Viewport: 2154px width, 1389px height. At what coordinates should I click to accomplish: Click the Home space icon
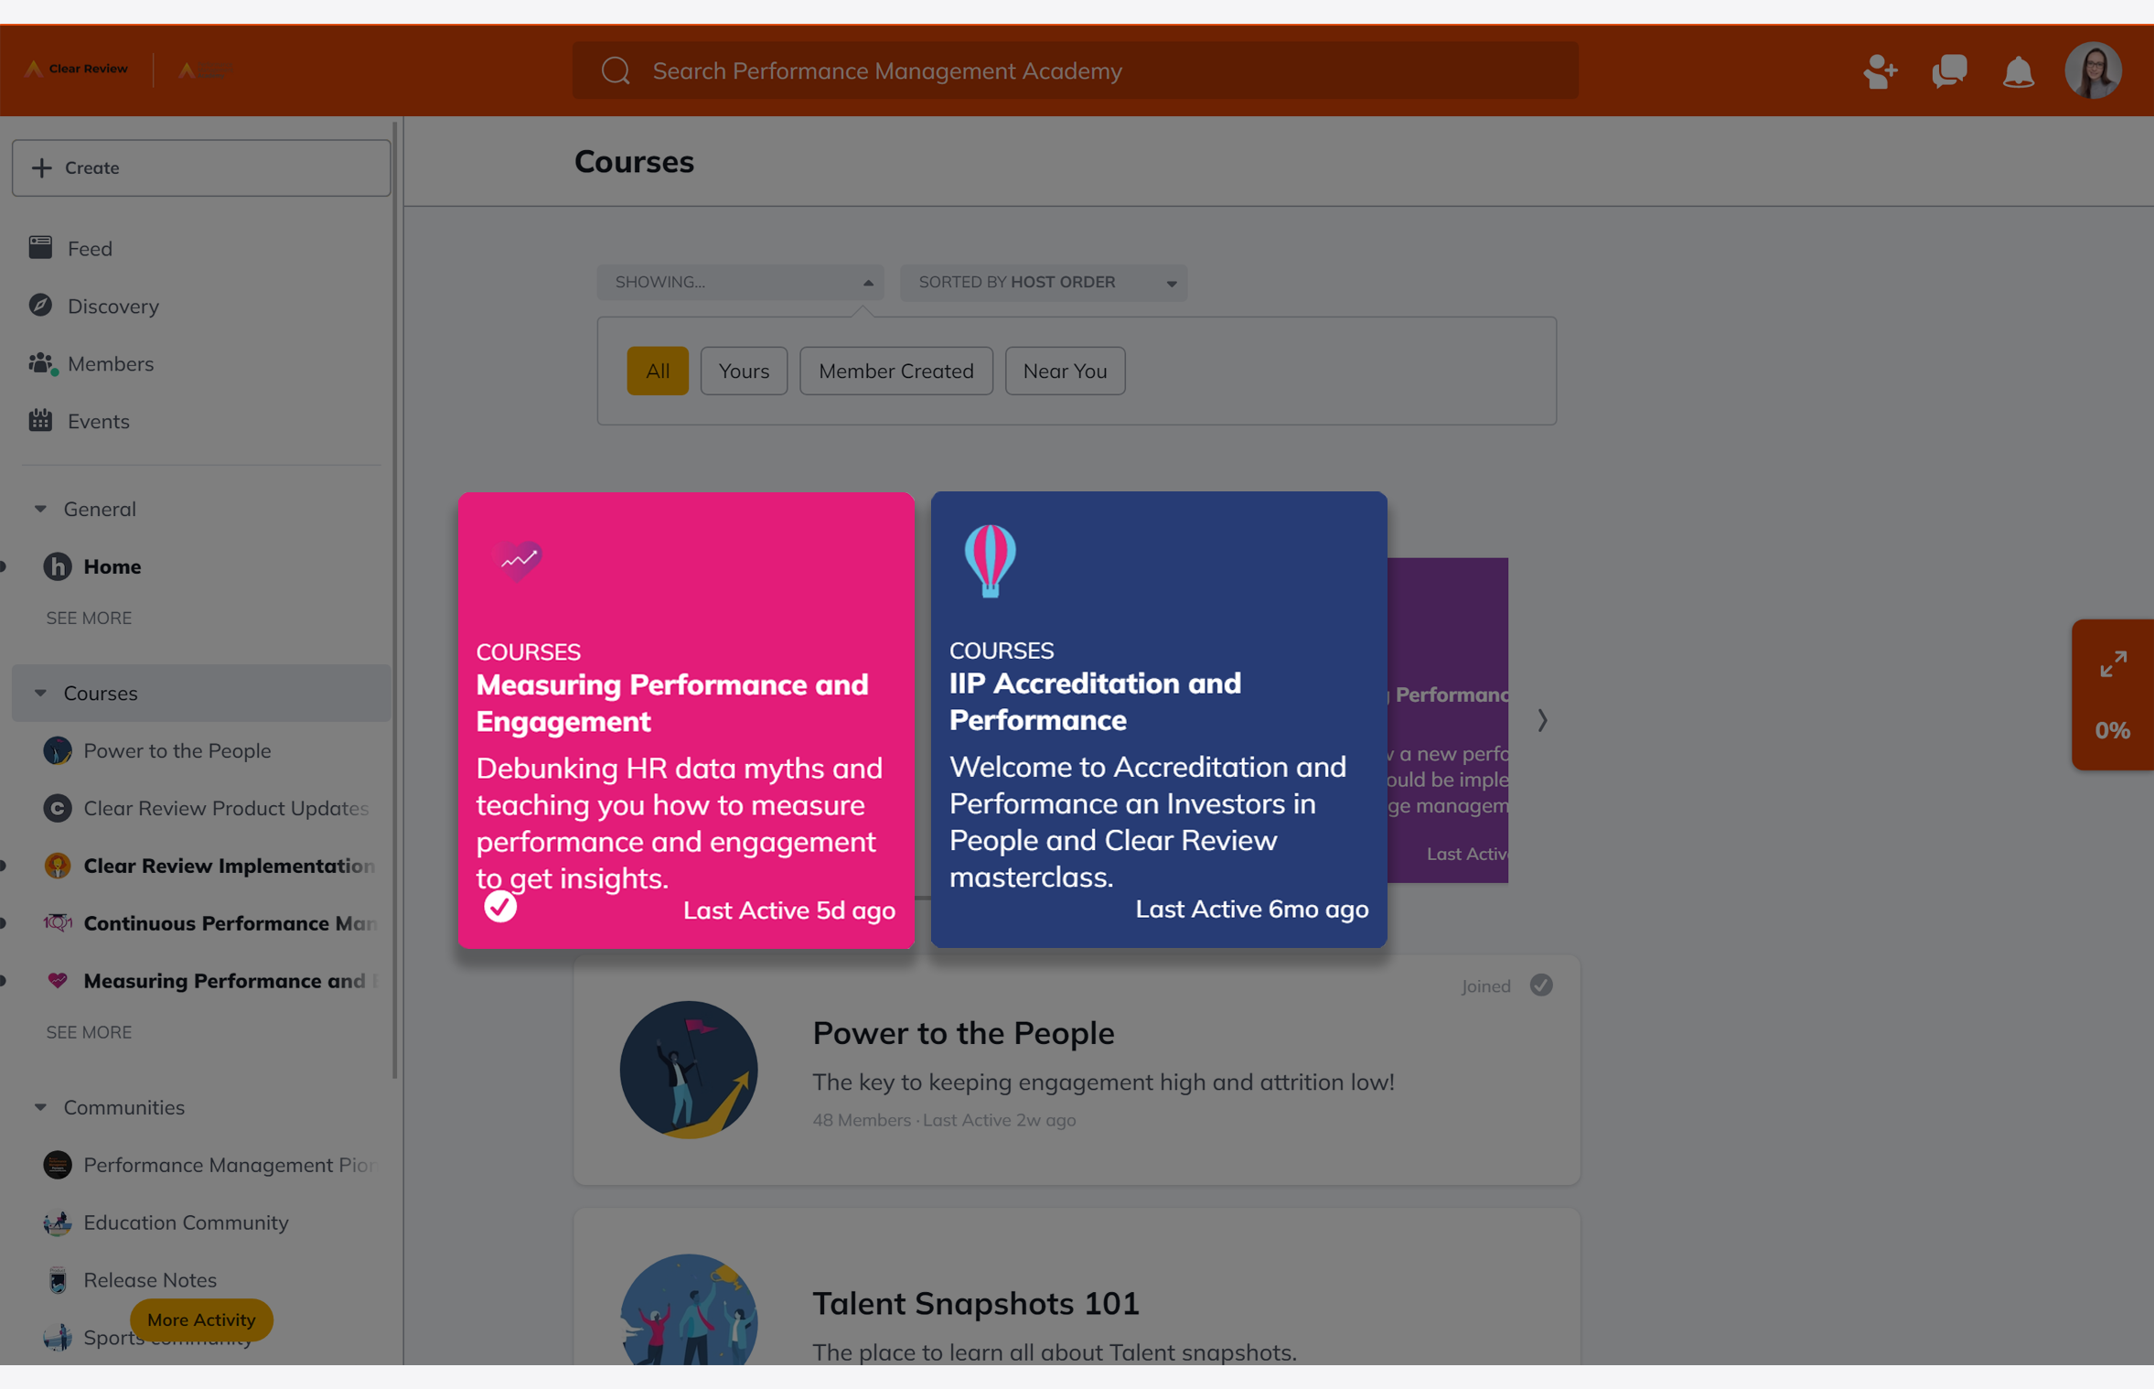point(58,566)
